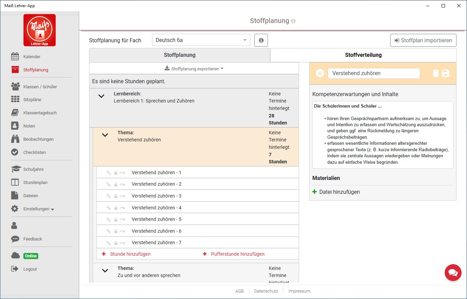The width and height of the screenshot is (467, 299).
Task: Collapse the Verstehend zuhören Thema chevron
Action: tap(105, 135)
